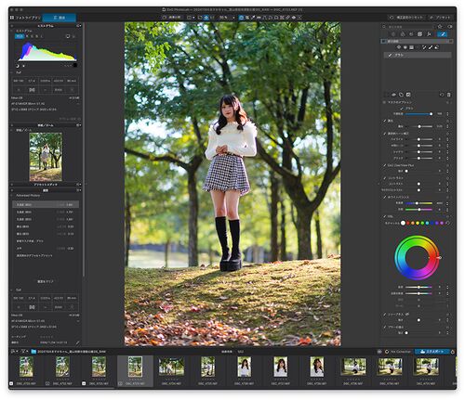
Task: Duplicate the selected mask icon
Action: coord(401,95)
